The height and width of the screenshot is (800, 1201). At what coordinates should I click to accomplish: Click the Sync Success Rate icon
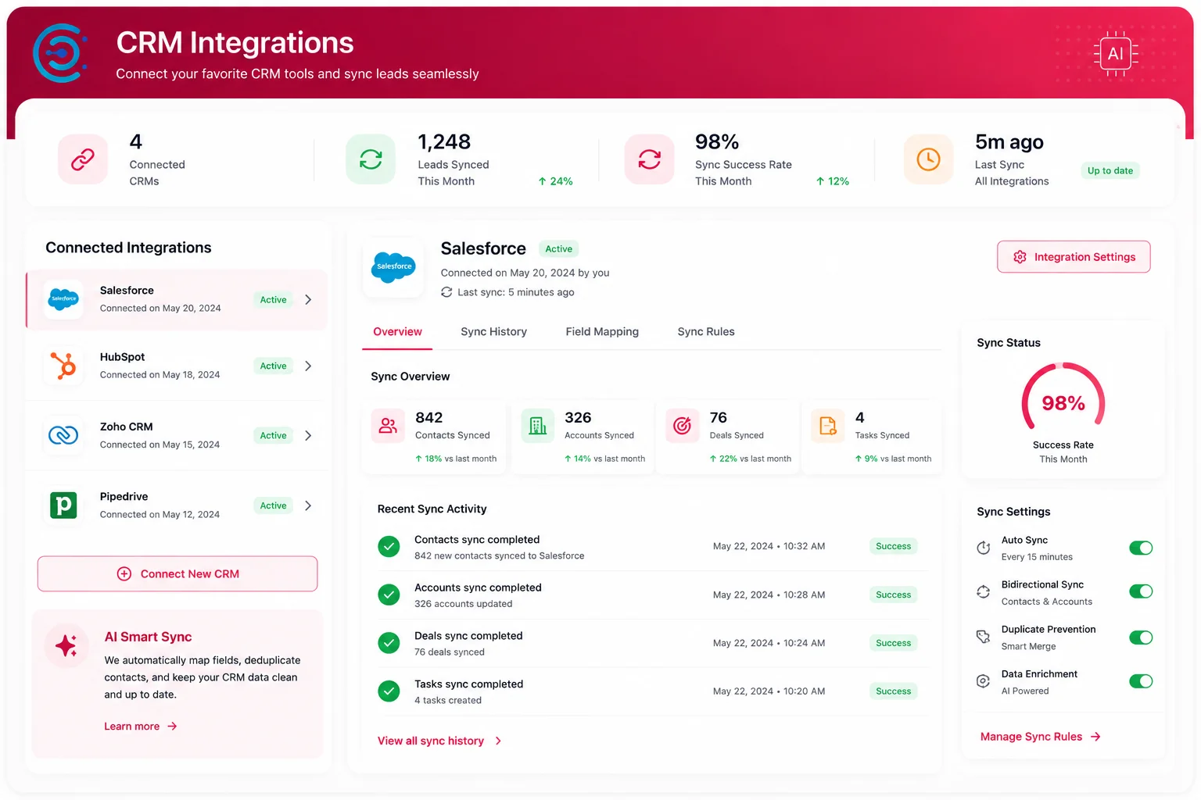coord(650,159)
